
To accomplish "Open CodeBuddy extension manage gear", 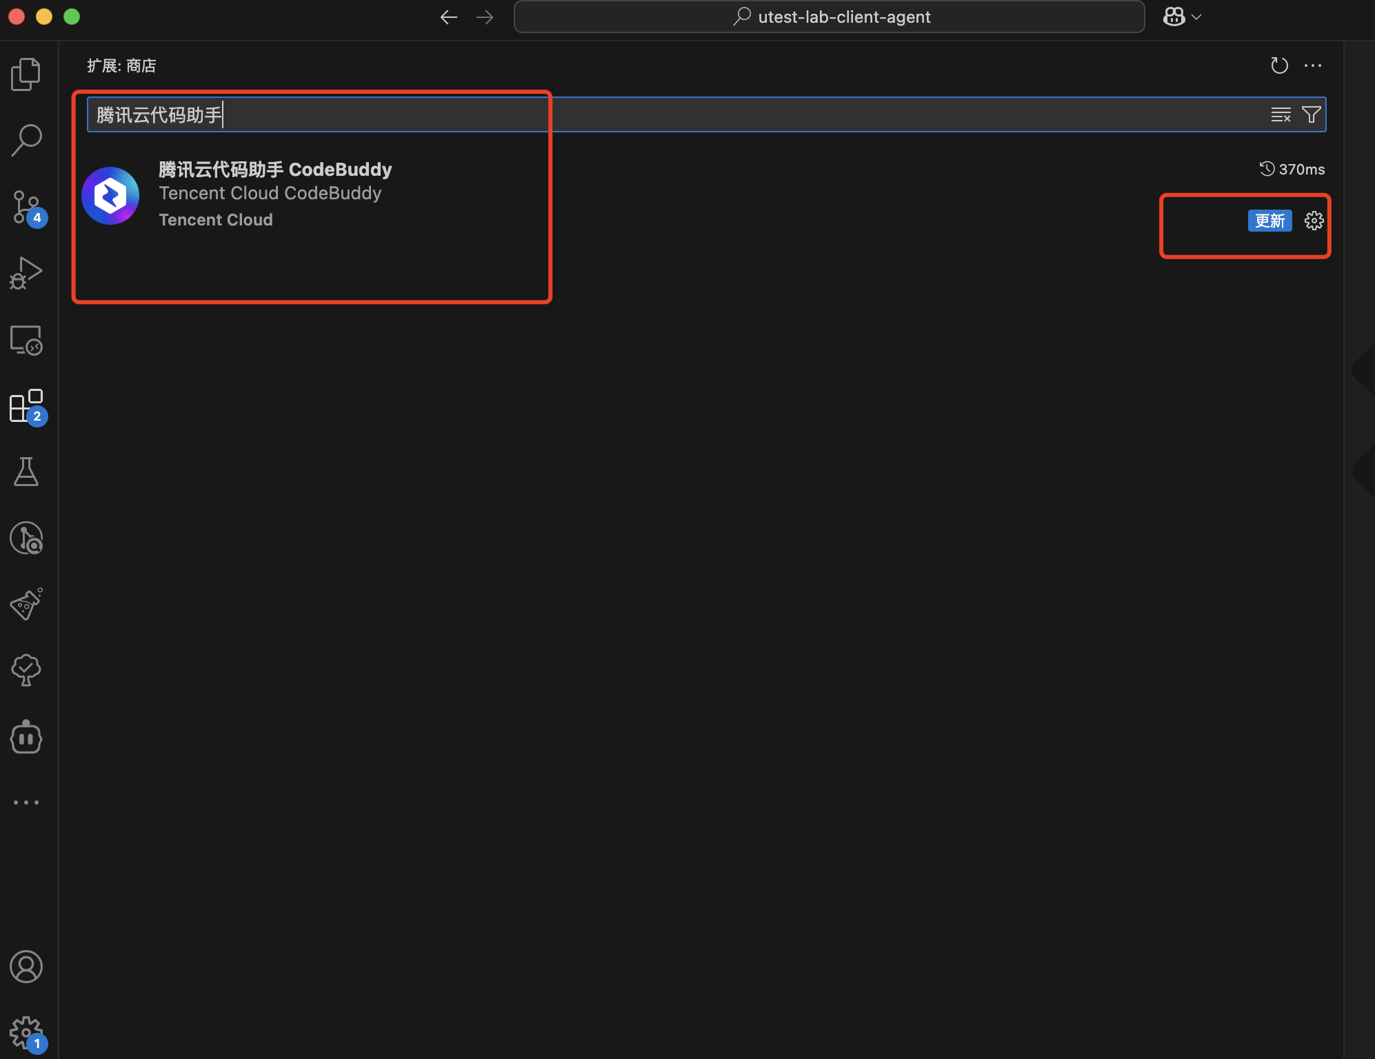I will (x=1314, y=221).
